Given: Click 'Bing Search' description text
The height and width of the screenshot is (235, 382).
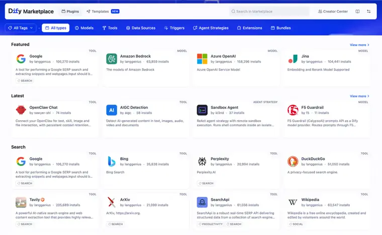Looking at the screenshot, I should pyautogui.click(x=115, y=172).
